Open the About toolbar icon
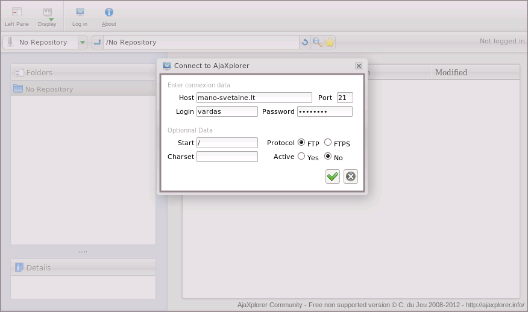528x312 pixels. click(108, 12)
